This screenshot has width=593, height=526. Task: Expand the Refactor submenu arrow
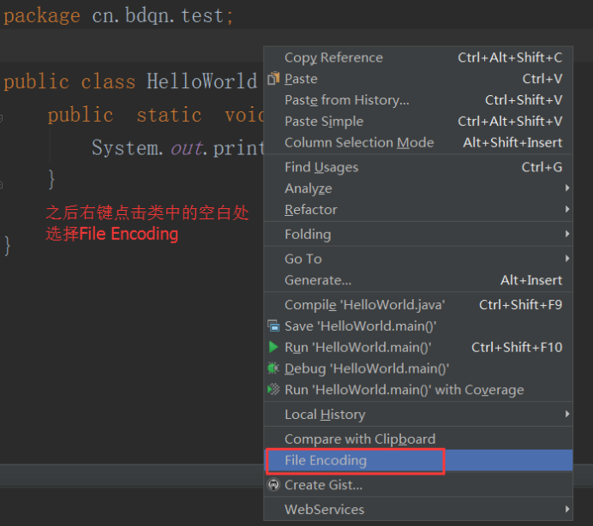click(567, 209)
